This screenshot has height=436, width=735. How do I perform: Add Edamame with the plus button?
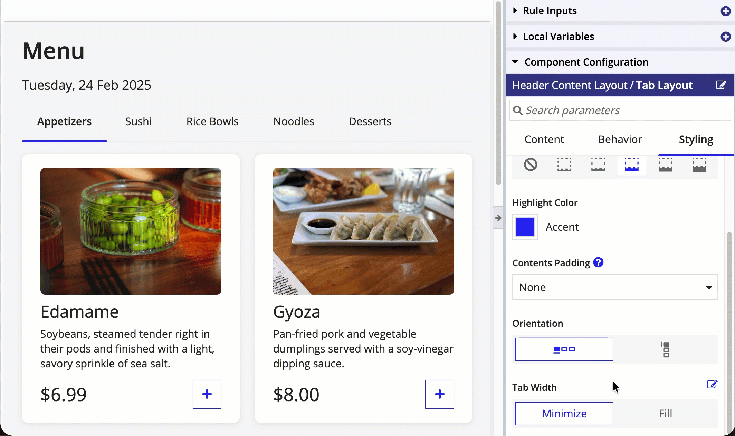point(207,394)
